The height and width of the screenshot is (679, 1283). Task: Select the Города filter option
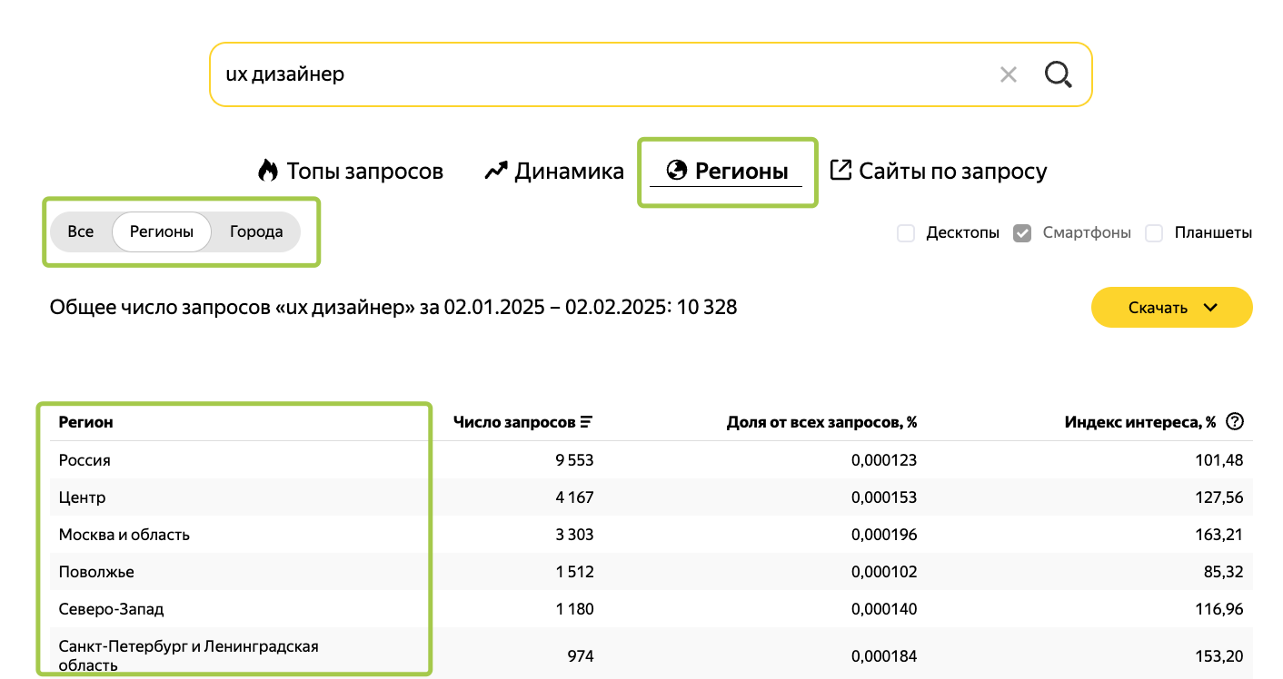point(255,231)
